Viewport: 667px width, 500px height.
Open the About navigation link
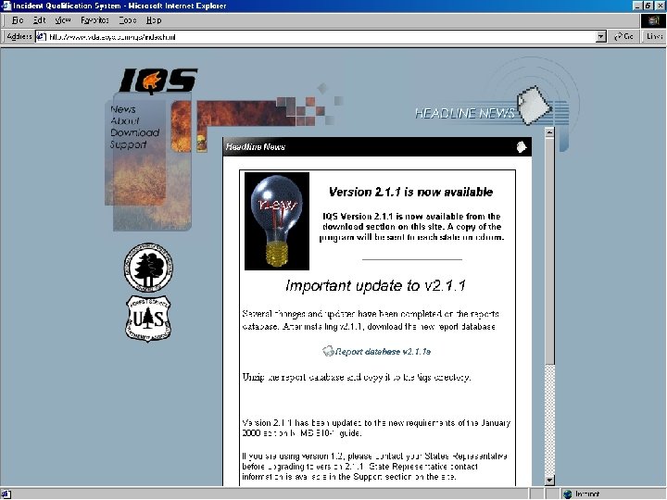point(125,120)
